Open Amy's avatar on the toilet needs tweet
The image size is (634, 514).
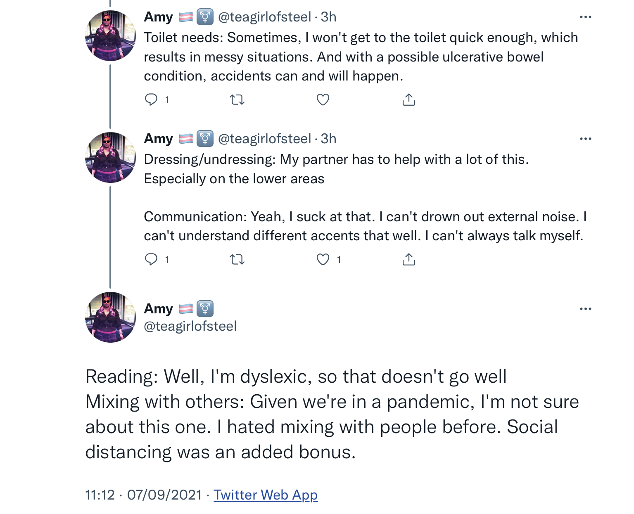point(110,36)
